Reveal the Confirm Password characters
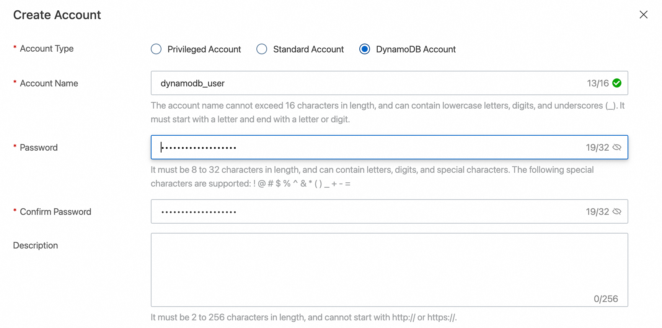 pos(617,211)
